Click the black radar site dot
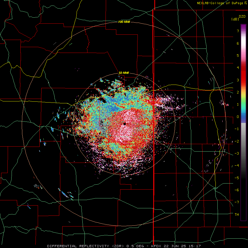This screenshot has height=248, width=248. (125, 124)
